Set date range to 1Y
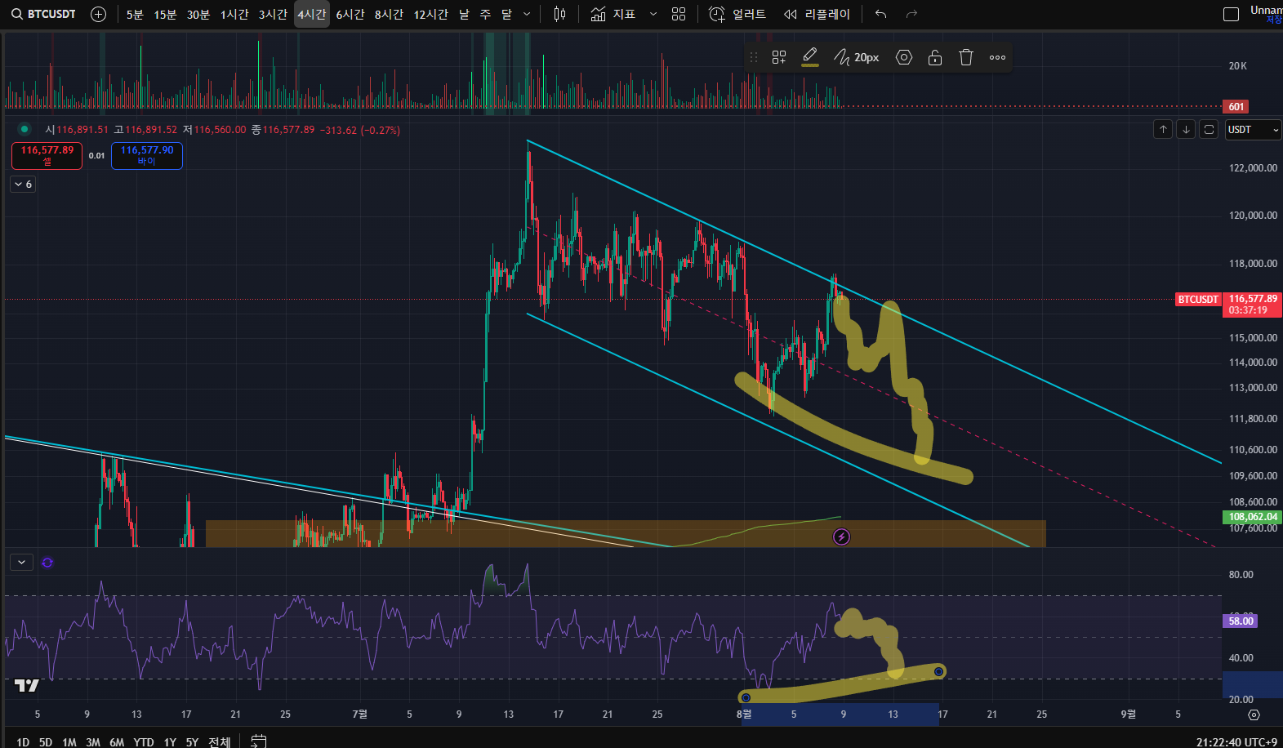This screenshot has width=1283, height=748. point(170,741)
